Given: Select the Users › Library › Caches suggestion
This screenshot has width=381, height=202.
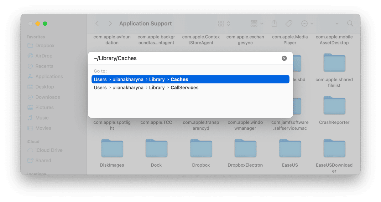Looking at the screenshot, I should click(x=190, y=79).
